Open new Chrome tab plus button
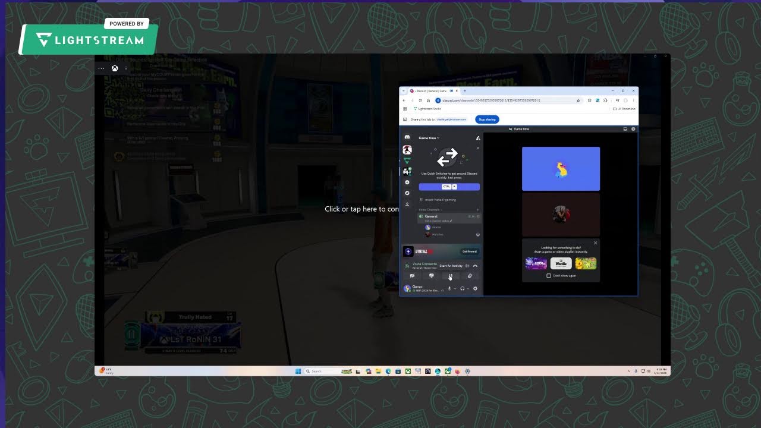Viewport: 761px width, 428px height. (464, 91)
